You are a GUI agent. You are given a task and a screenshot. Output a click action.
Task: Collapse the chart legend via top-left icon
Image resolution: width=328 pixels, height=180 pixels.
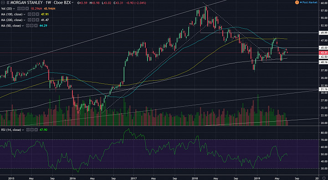[x=3, y=3]
